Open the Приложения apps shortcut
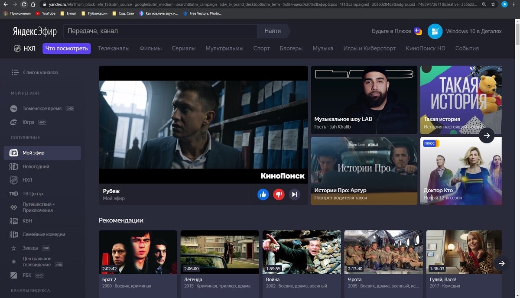Screen dimensions: 520x298 (x=17, y=13)
